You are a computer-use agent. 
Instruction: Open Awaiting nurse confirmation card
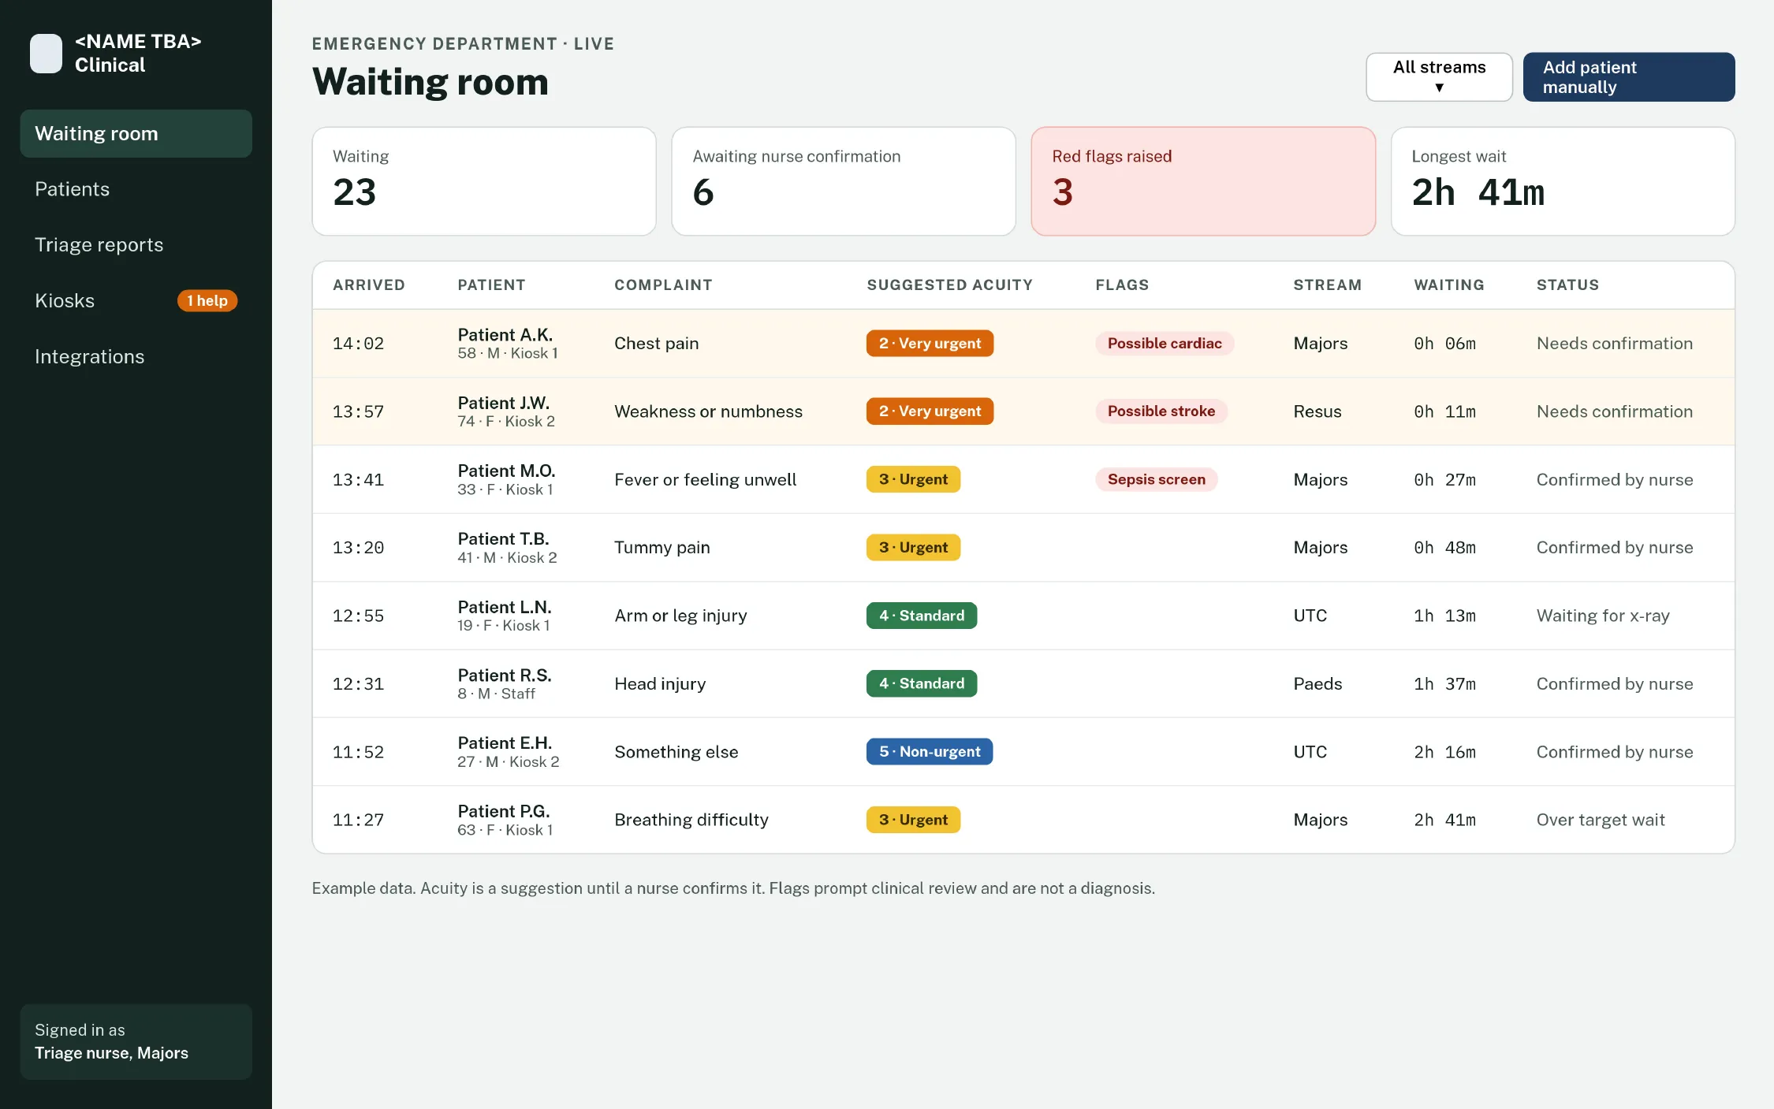coord(844,181)
